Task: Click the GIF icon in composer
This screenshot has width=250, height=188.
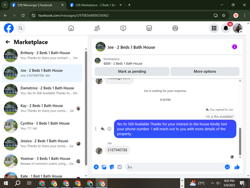Action: [119, 167]
